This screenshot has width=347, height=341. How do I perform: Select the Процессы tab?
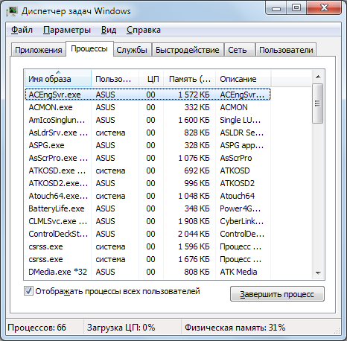pos(89,48)
